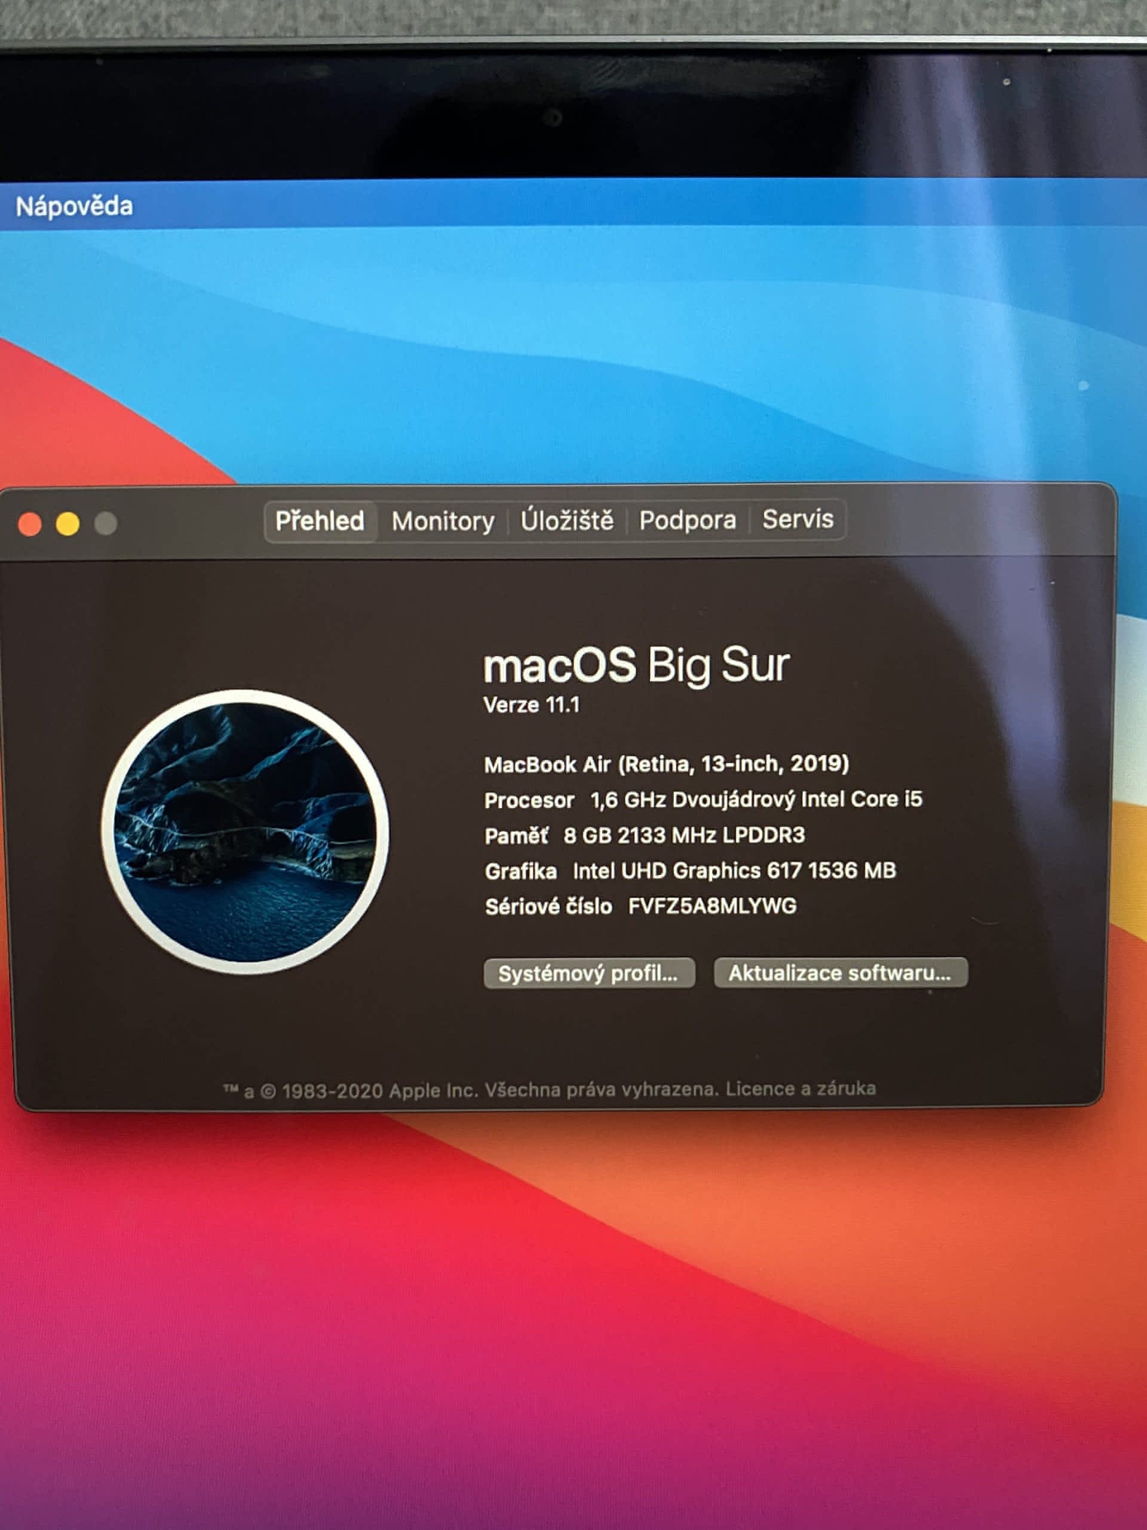Image resolution: width=1147 pixels, height=1530 pixels.
Task: Click the red close window button
Action: tap(30, 524)
